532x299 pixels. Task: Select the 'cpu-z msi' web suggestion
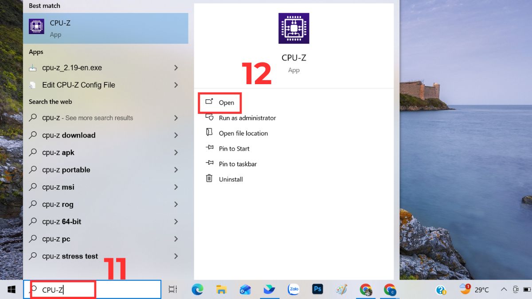coord(58,187)
